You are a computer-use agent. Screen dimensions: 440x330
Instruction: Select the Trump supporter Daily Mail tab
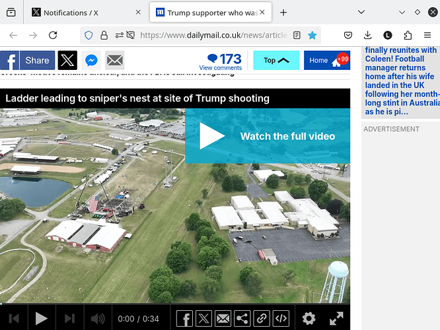[x=211, y=13]
